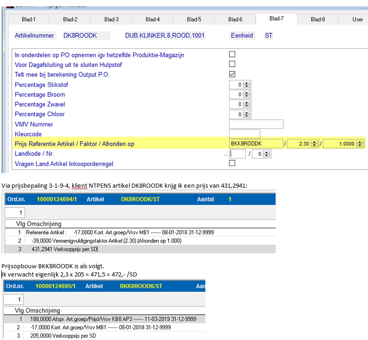The height and width of the screenshot is (340, 368).
Task: Click label 'Prijs Referentie Artikel / Faktor / Afronden op'
Action: [x=74, y=144]
